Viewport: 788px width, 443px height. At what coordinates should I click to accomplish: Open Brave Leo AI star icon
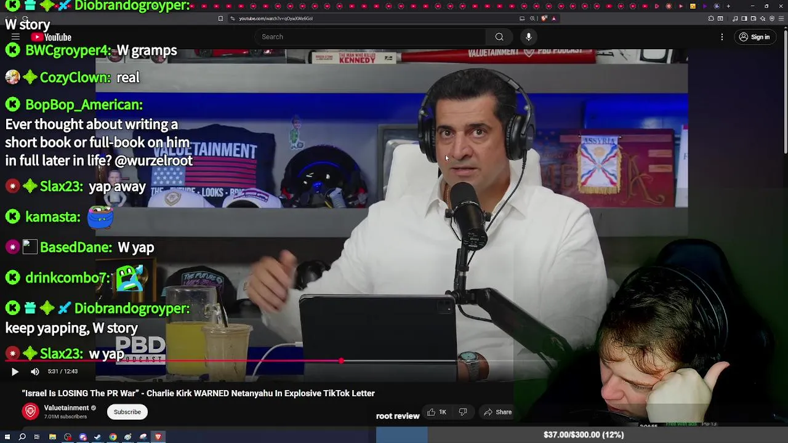pyautogui.click(x=763, y=18)
